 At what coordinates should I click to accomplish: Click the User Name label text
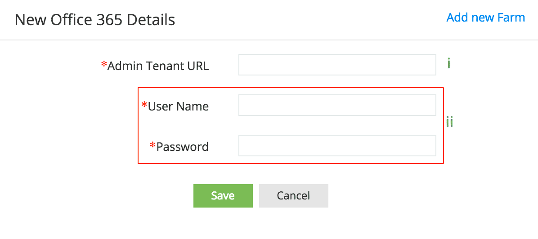pyautogui.click(x=178, y=106)
